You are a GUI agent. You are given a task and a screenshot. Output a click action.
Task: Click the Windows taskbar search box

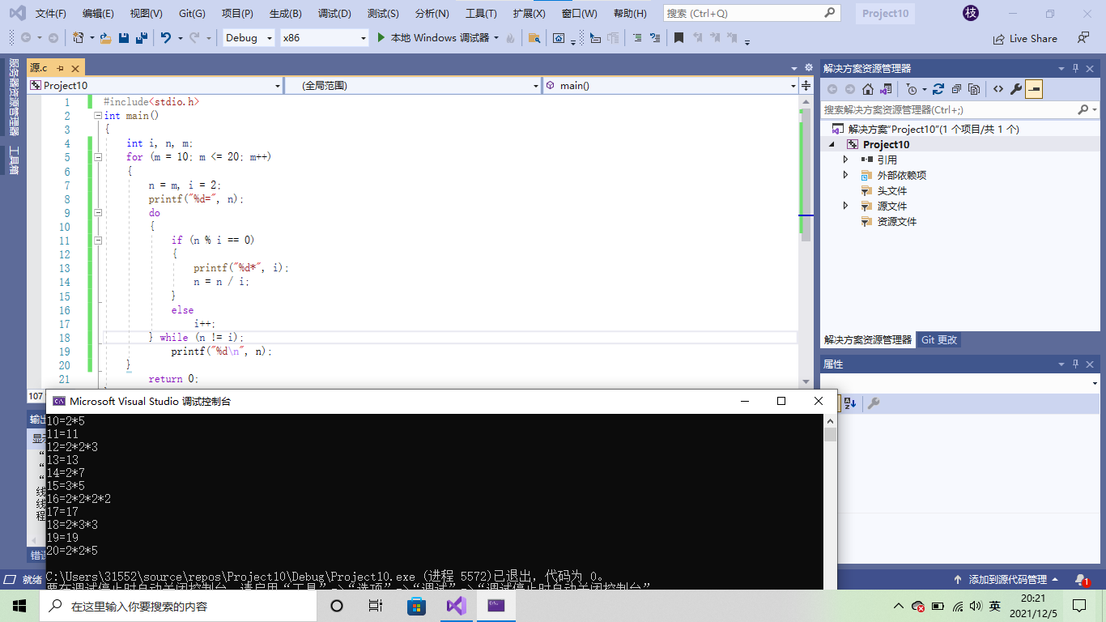[x=177, y=606]
